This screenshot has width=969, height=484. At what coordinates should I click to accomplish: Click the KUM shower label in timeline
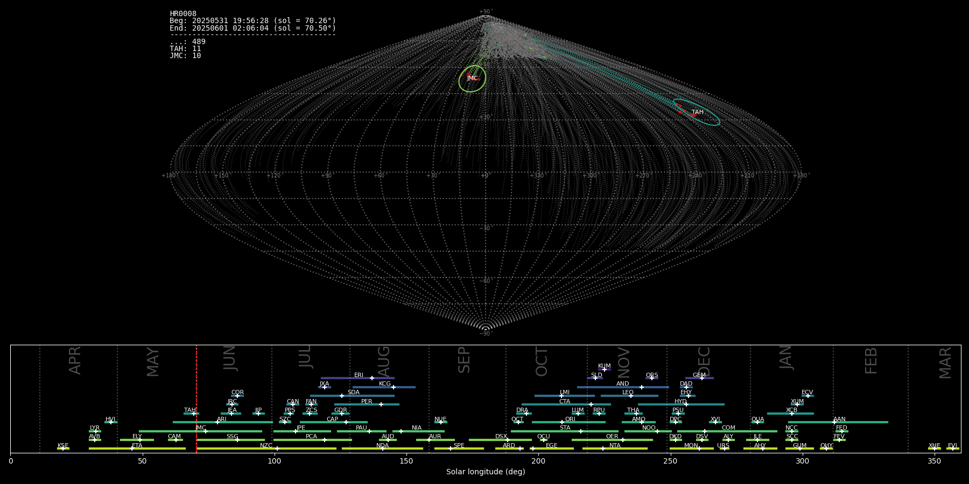click(605, 366)
